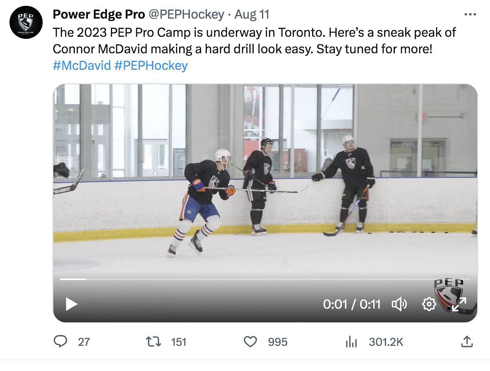Click the 0:01 / 0:11 time display
The height and width of the screenshot is (371, 490).
click(x=351, y=304)
